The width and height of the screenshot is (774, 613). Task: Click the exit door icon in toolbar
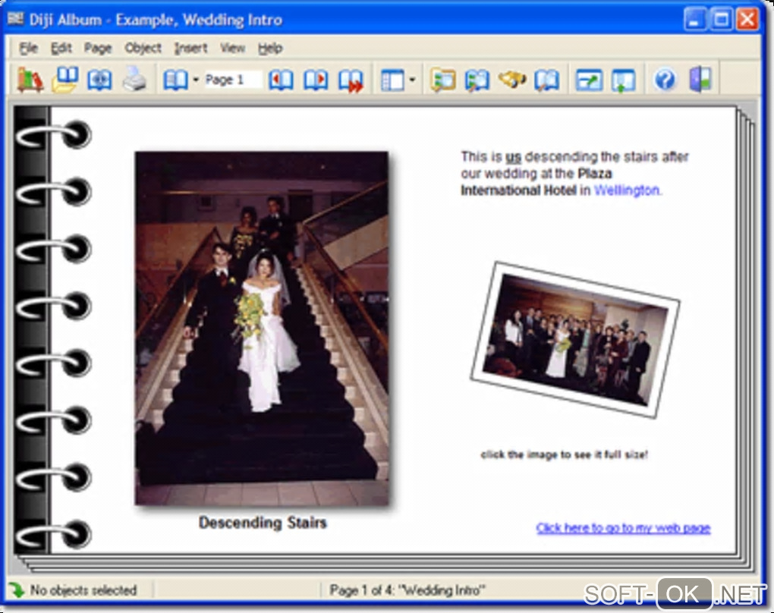pos(700,80)
